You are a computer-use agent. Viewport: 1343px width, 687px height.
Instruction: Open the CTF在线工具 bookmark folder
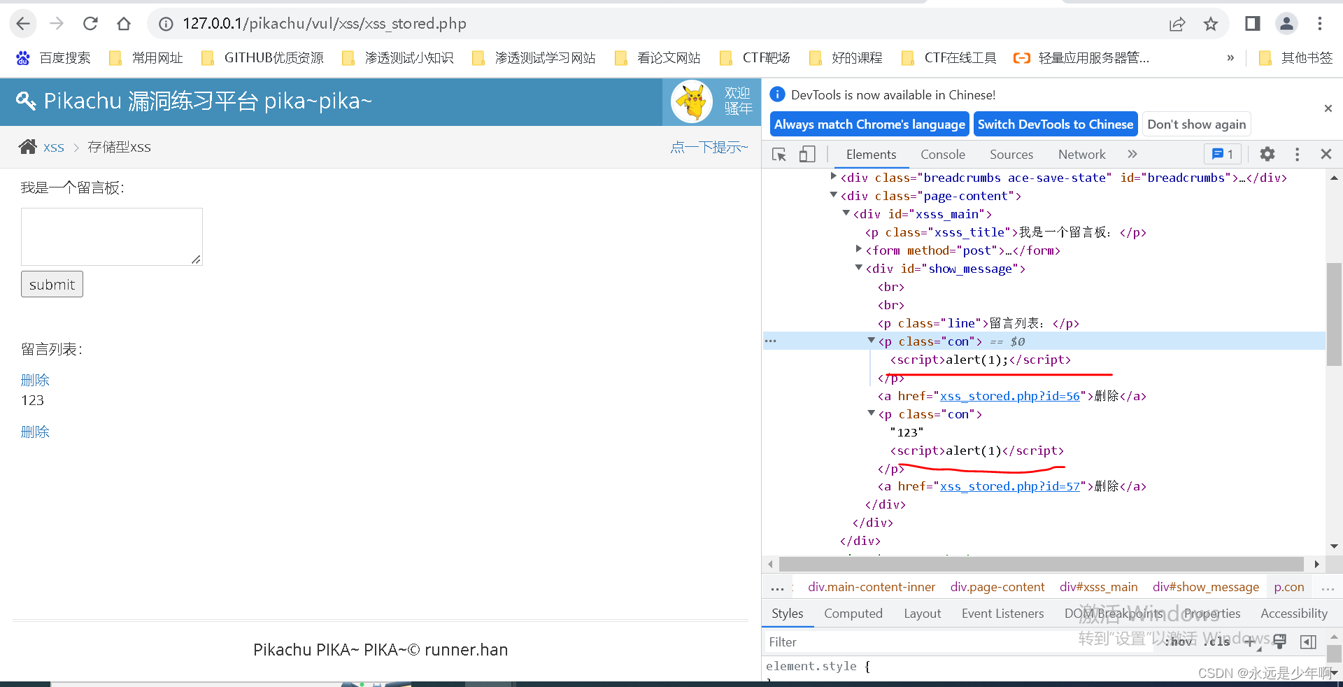coord(949,58)
